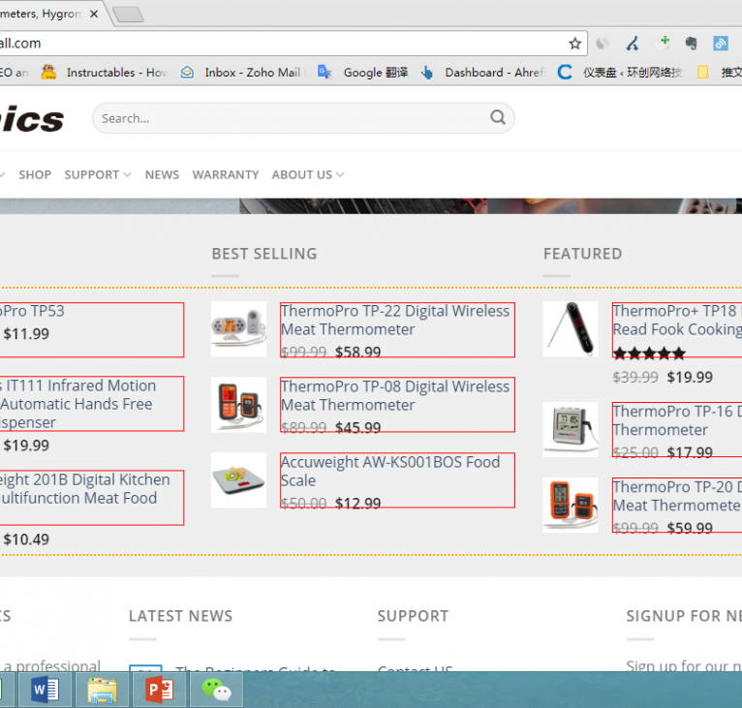Screen dimensions: 742x708
Task: Click the ThermoPro TP-08 product thumbnail
Action: tap(238, 405)
